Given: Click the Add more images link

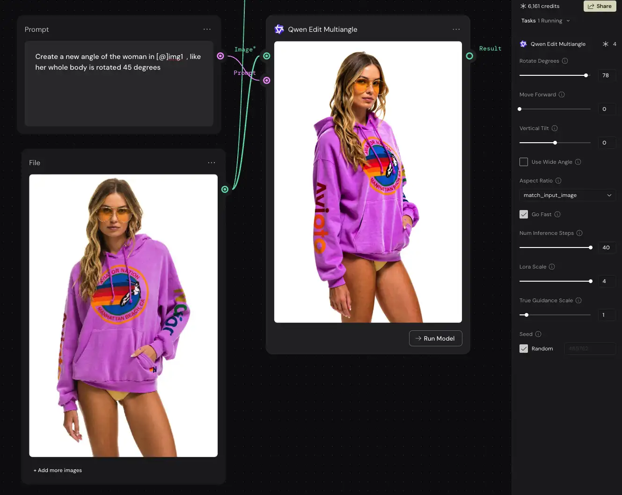Looking at the screenshot, I should pos(58,470).
